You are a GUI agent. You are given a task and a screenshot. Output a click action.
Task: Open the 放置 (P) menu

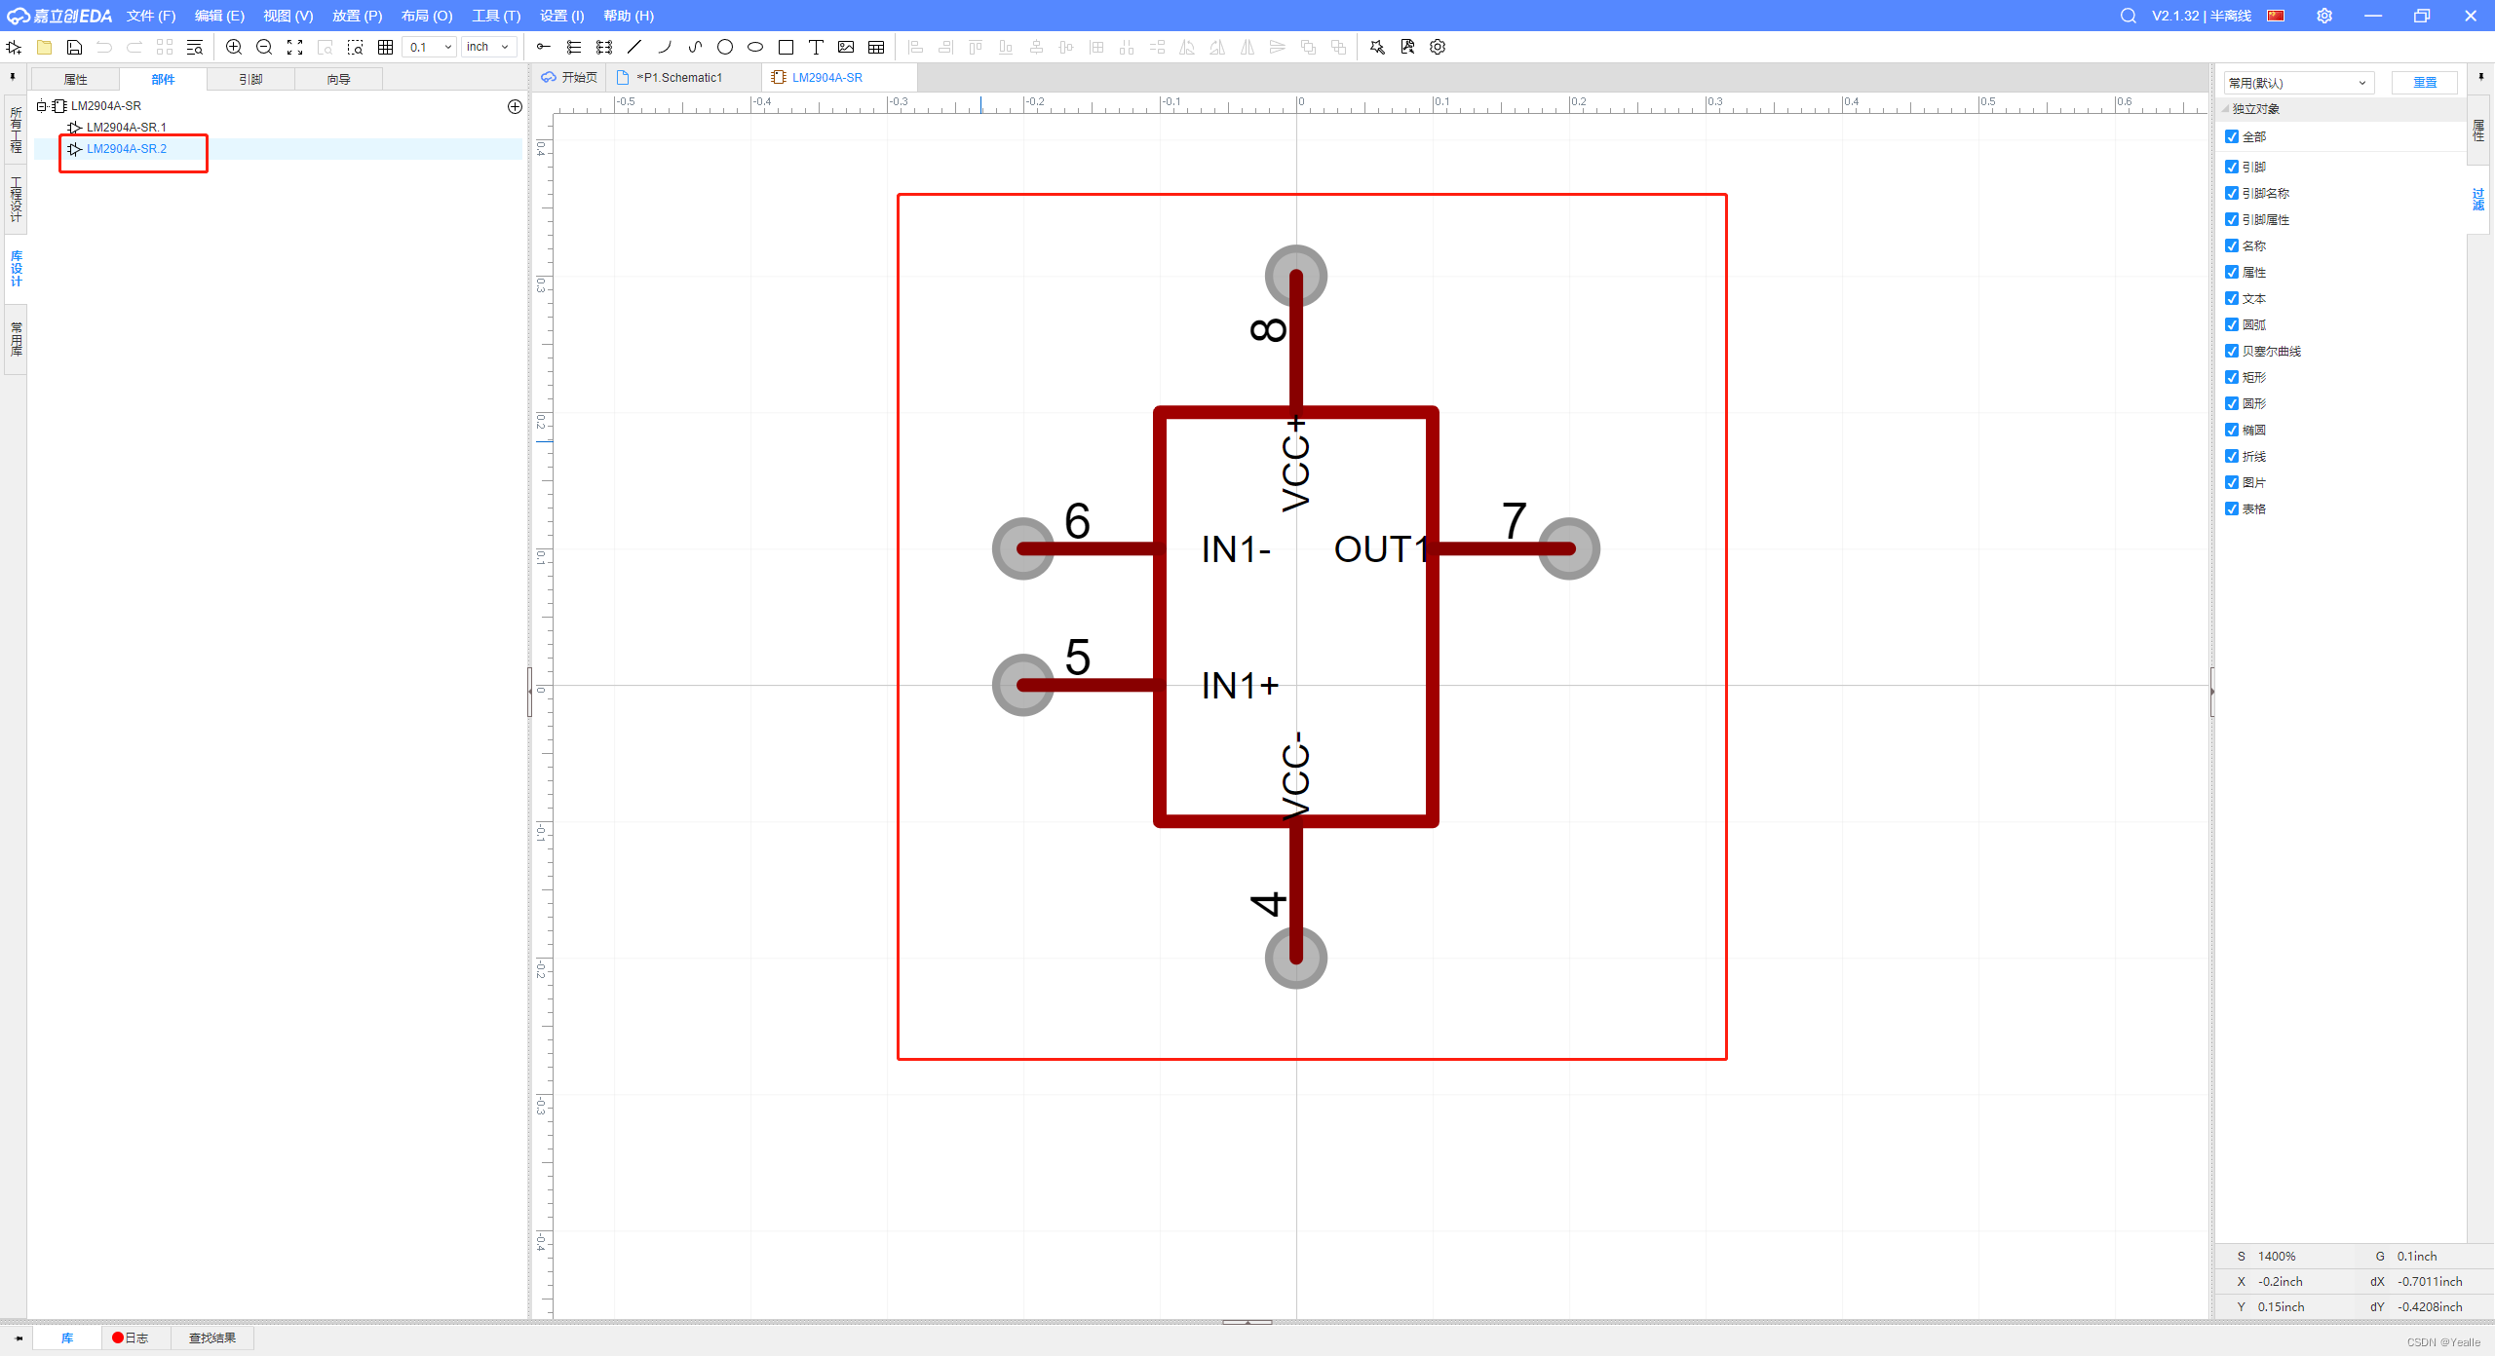tap(357, 16)
